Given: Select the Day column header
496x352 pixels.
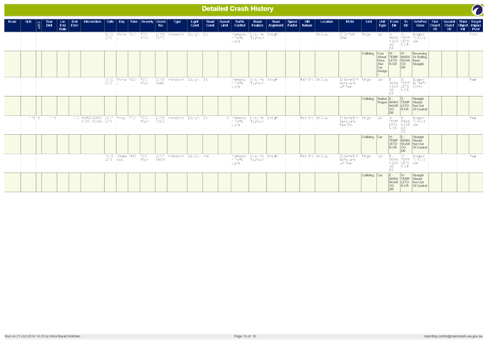Looking at the screenshot, I should point(122,26).
